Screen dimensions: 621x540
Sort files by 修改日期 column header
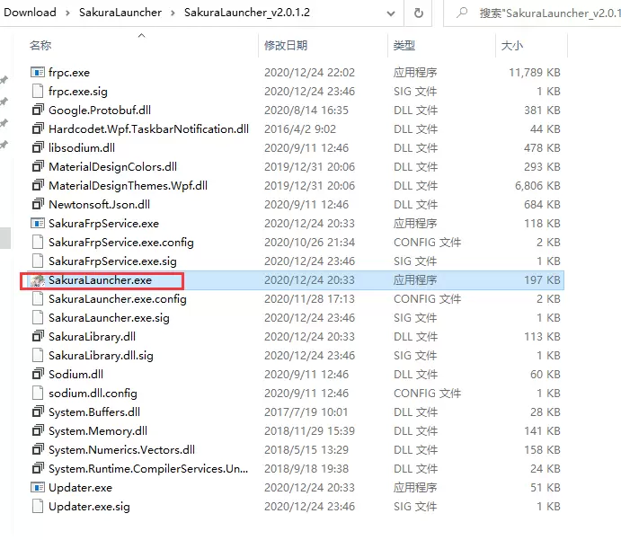286,46
